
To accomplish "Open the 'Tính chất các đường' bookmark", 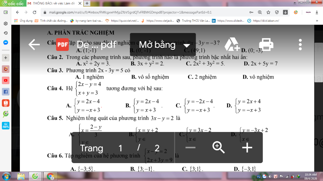I will click(51, 21).
